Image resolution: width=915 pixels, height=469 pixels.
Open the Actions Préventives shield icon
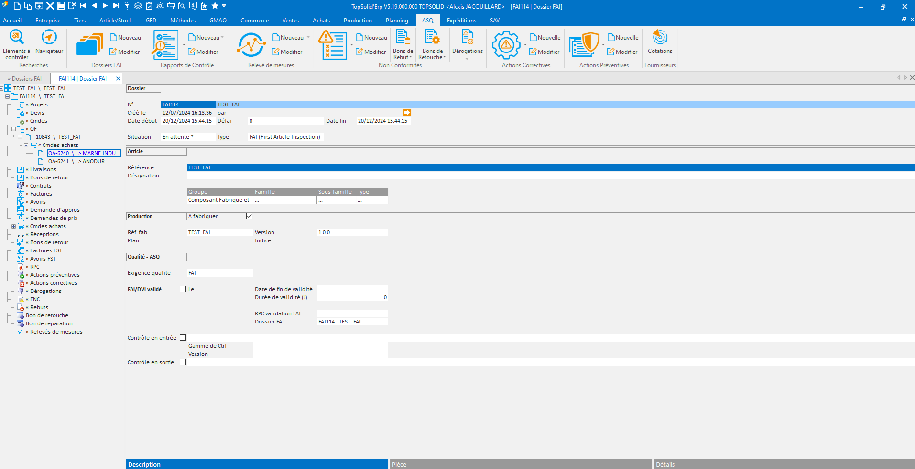(584, 45)
